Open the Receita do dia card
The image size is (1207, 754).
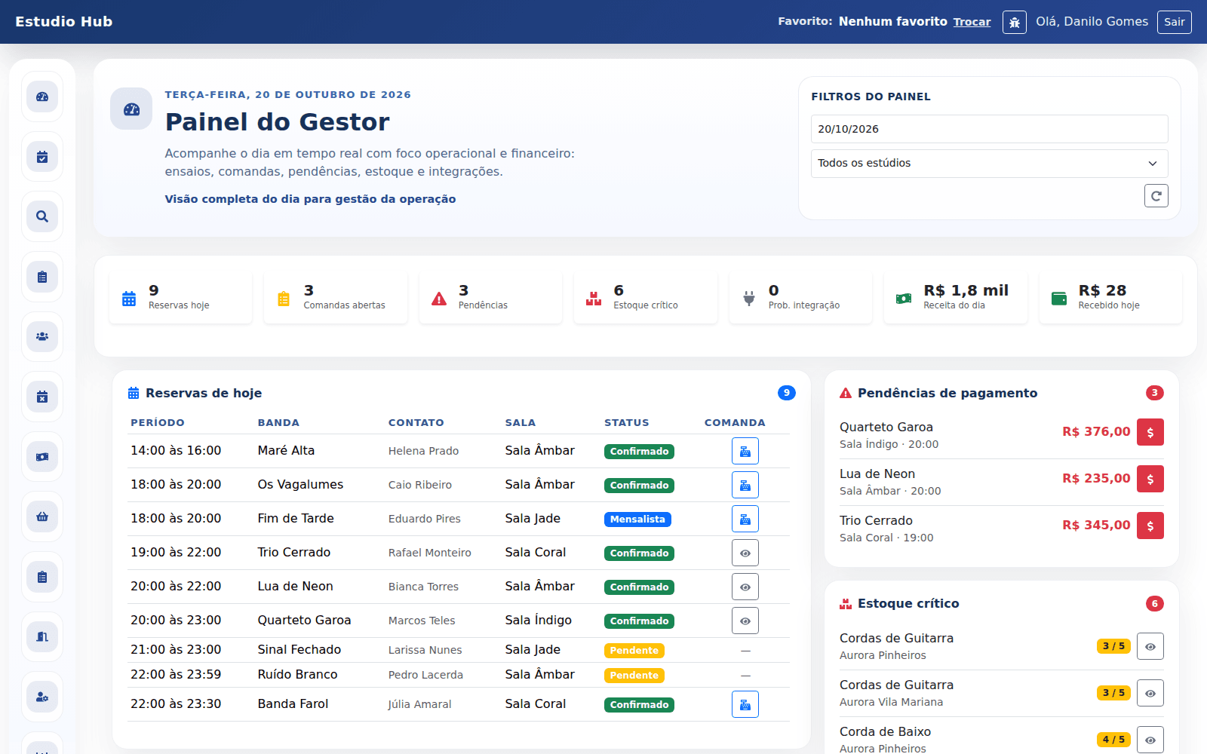point(956,298)
